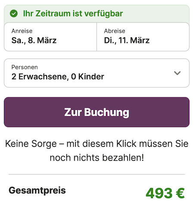Open the Personen guest selector
This screenshot has width=194, height=205.
click(97, 73)
